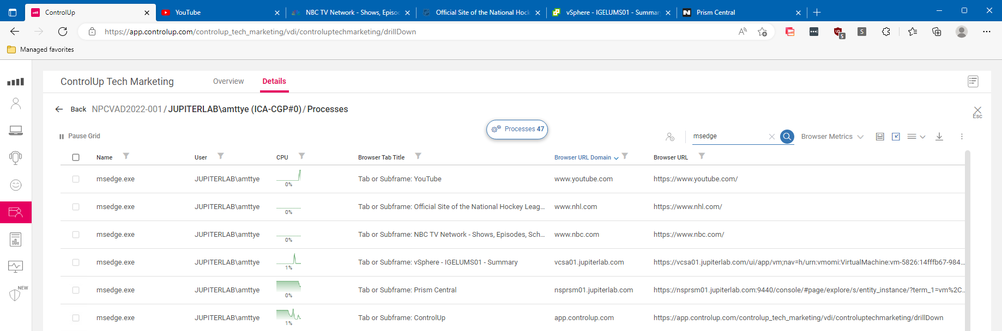The width and height of the screenshot is (1002, 331).
Task: Close the ControlUp browser tab
Action: click(x=147, y=13)
